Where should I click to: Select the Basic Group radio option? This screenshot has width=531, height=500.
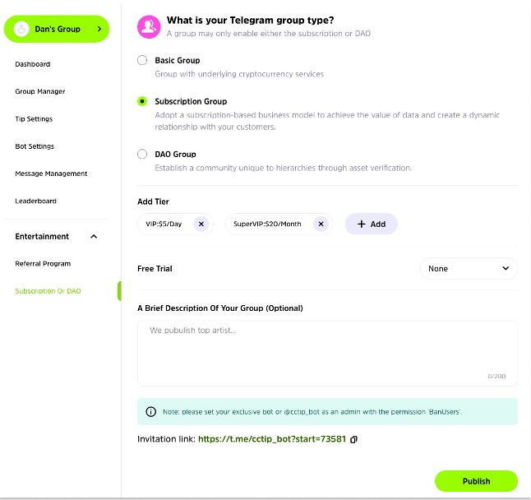(142, 60)
